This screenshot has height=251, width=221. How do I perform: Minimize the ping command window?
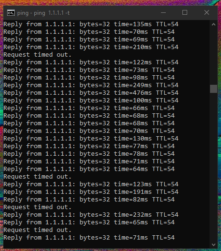[163, 12]
